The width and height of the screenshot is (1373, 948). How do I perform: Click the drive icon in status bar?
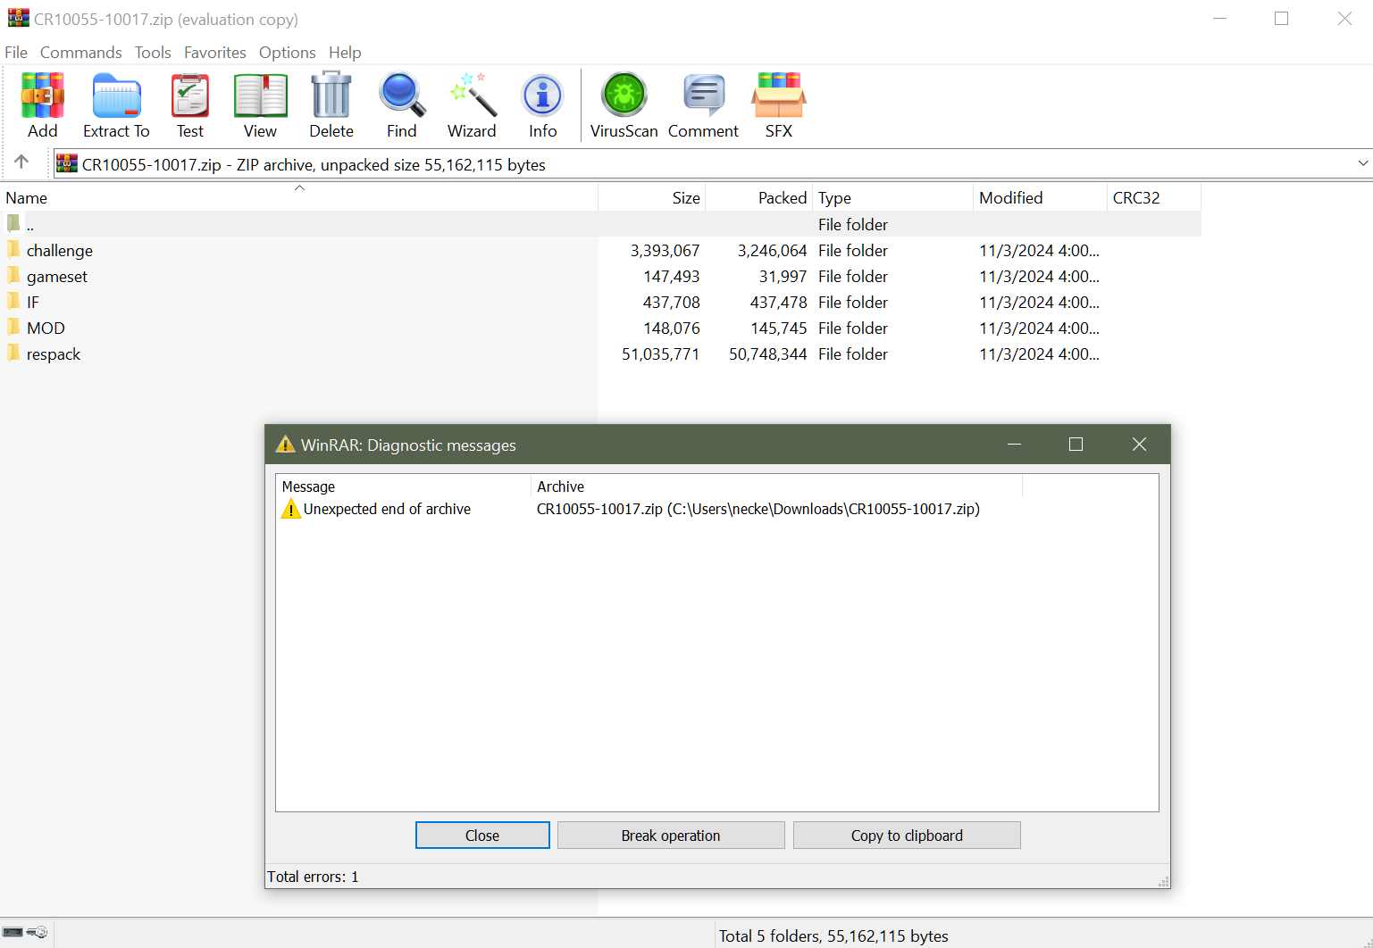(13, 933)
